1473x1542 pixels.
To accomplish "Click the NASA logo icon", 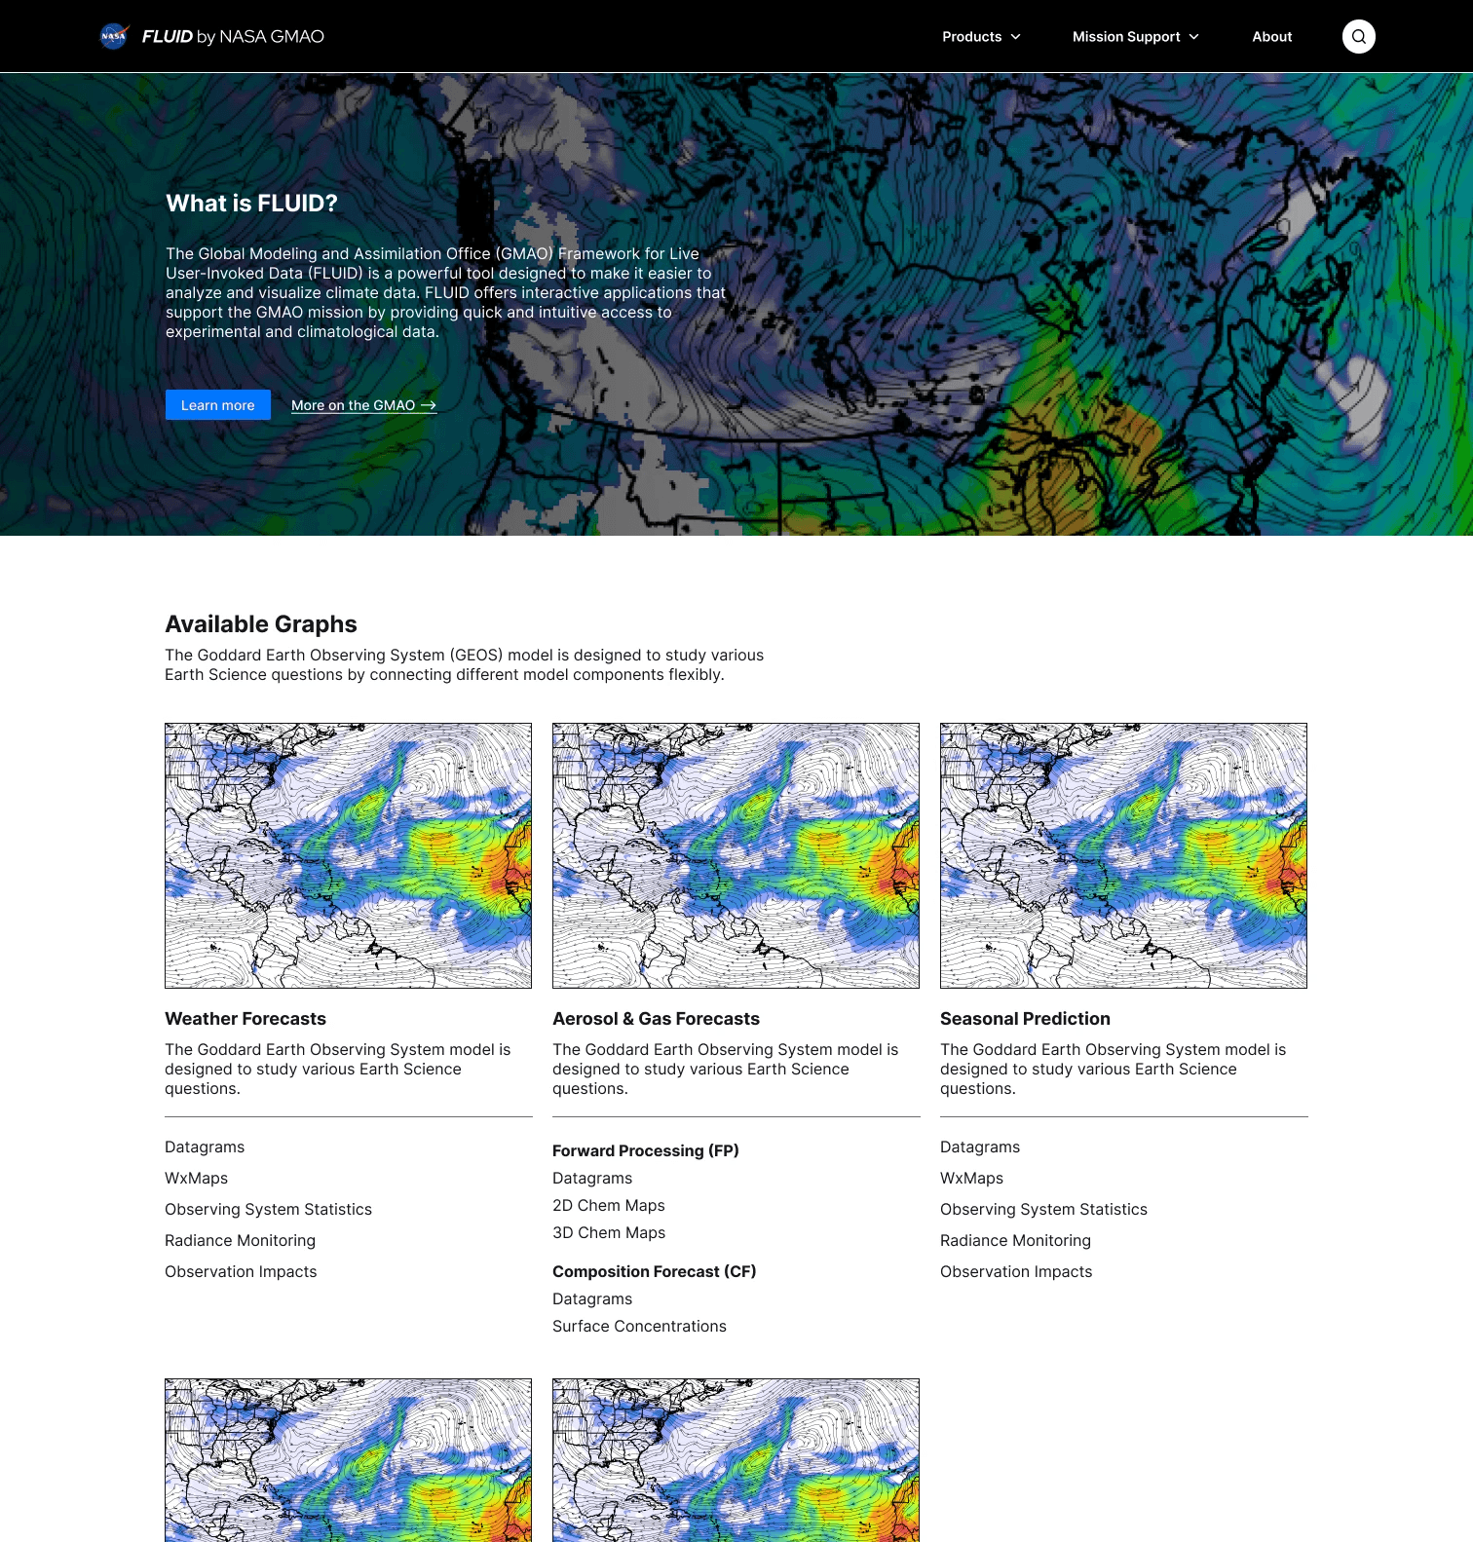I will click(x=114, y=36).
